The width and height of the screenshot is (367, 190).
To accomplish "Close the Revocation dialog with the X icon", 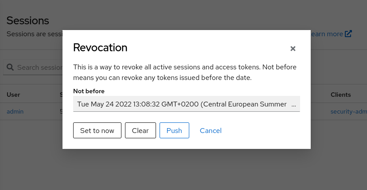I will [x=293, y=49].
